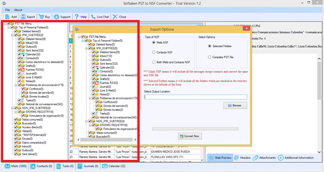Screen dimensions: 324x172
Task: Switch to the Web Preview tab
Action: pos(220,158)
